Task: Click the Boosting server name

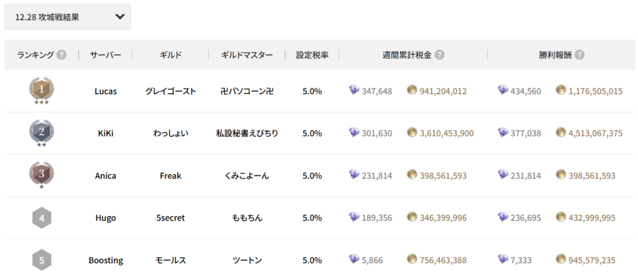Action: coord(105,260)
